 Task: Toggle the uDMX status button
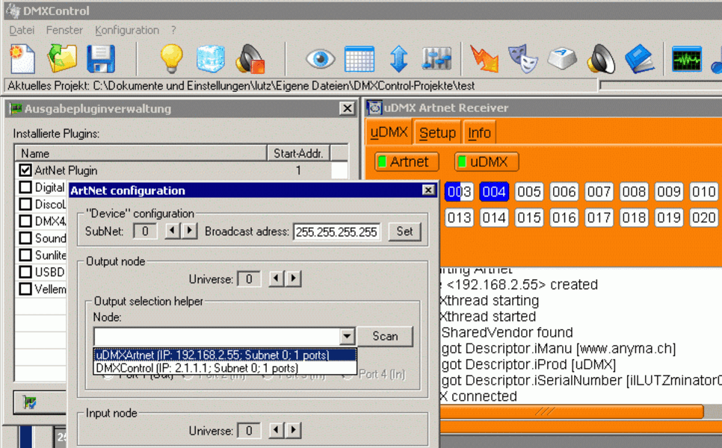coord(487,162)
